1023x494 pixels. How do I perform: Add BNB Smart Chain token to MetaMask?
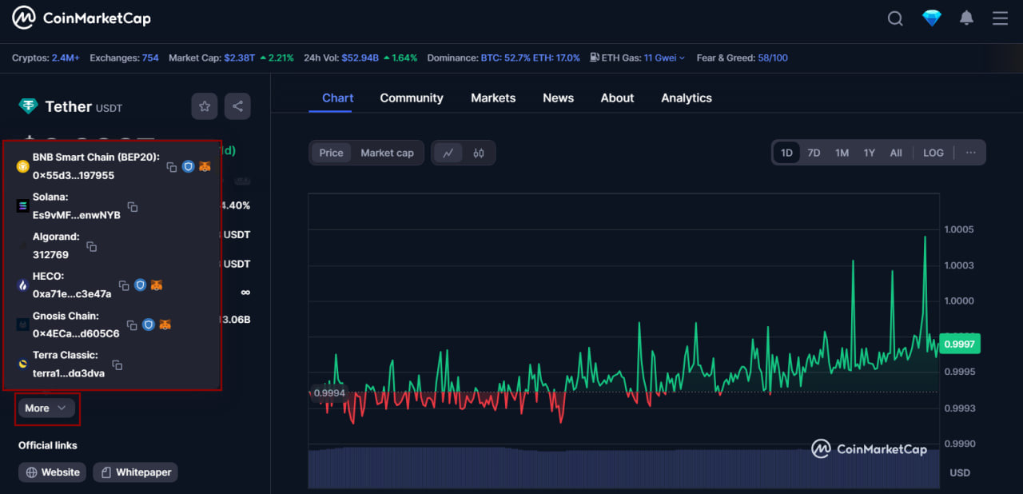pos(205,166)
